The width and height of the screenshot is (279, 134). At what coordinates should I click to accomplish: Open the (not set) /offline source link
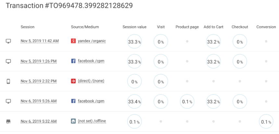[92, 121]
